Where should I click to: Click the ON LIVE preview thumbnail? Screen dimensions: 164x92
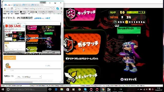[32, 39]
